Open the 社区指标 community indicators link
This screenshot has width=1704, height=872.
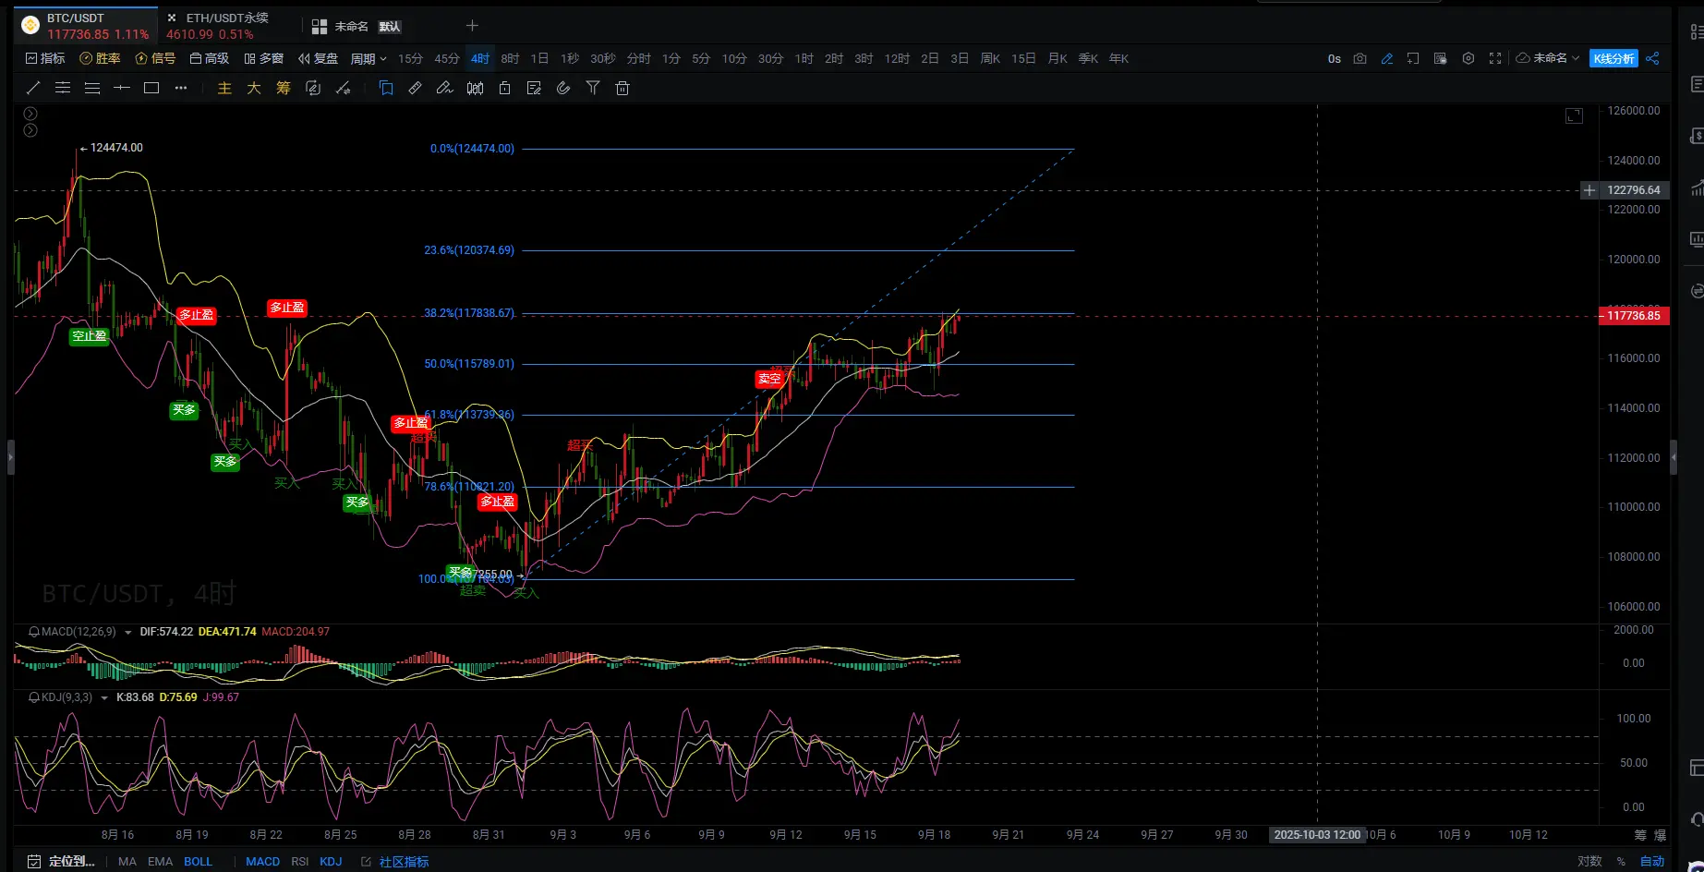coord(403,861)
